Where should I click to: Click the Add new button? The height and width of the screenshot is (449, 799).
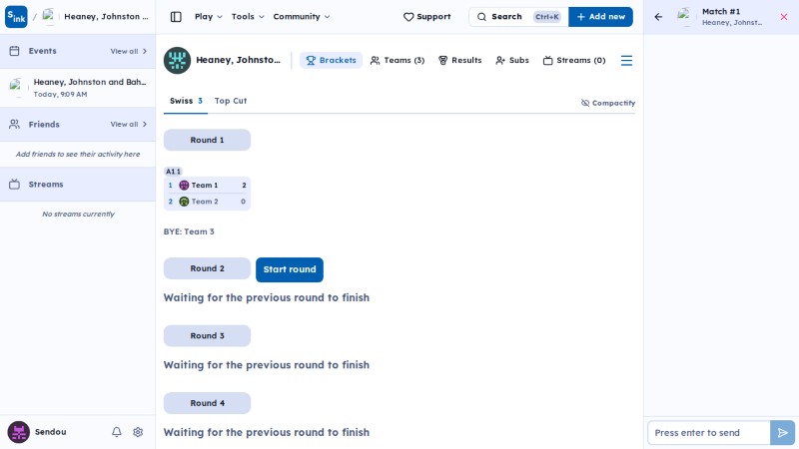point(600,17)
